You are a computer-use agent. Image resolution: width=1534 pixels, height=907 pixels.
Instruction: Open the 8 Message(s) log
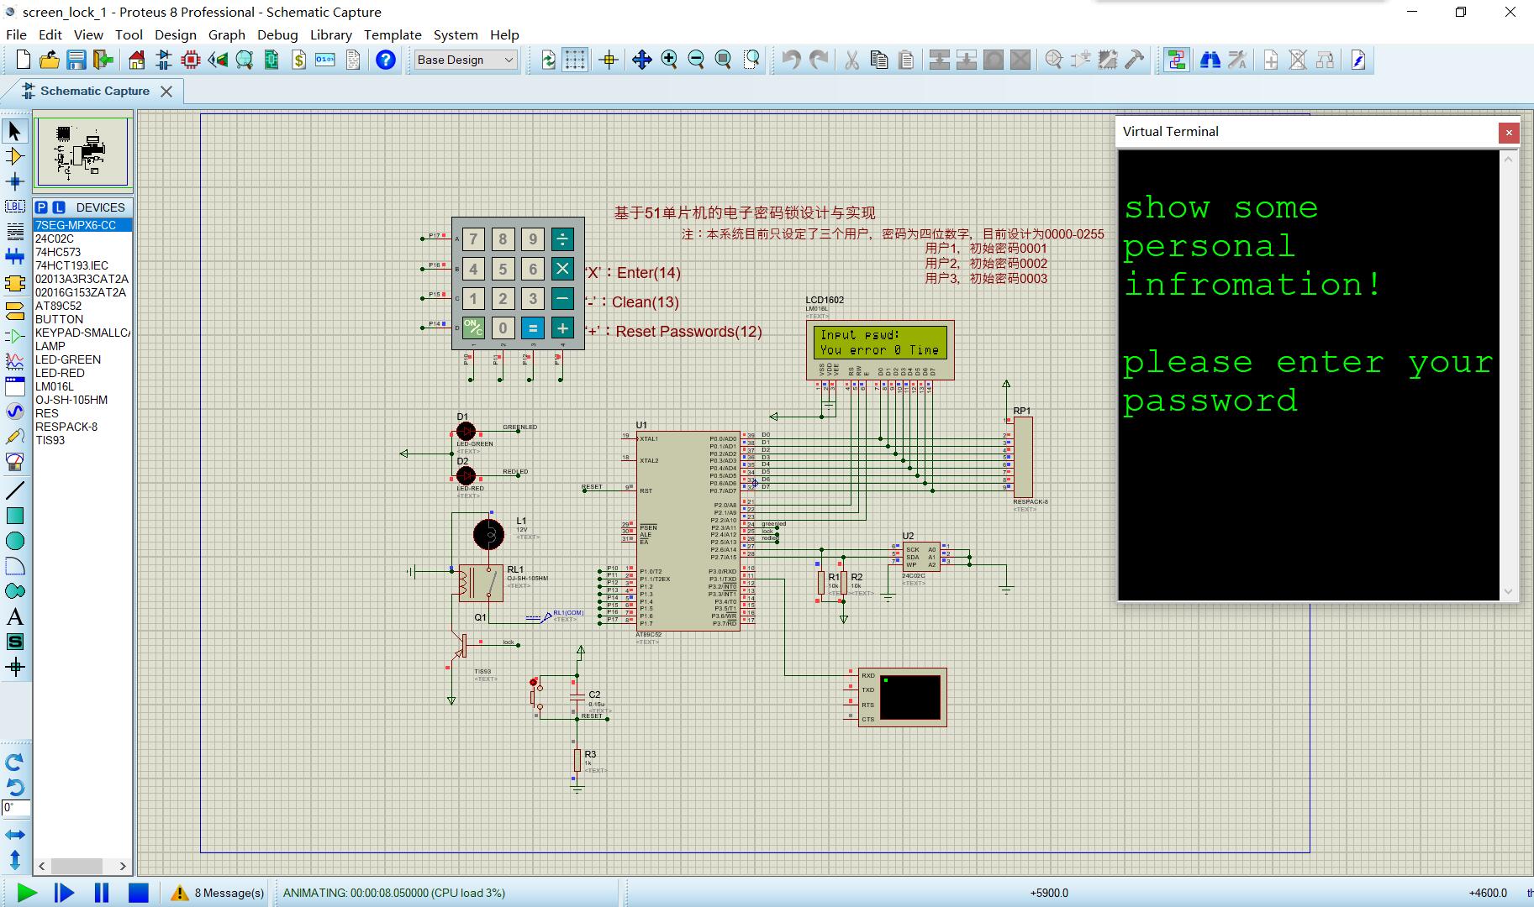pos(219,893)
